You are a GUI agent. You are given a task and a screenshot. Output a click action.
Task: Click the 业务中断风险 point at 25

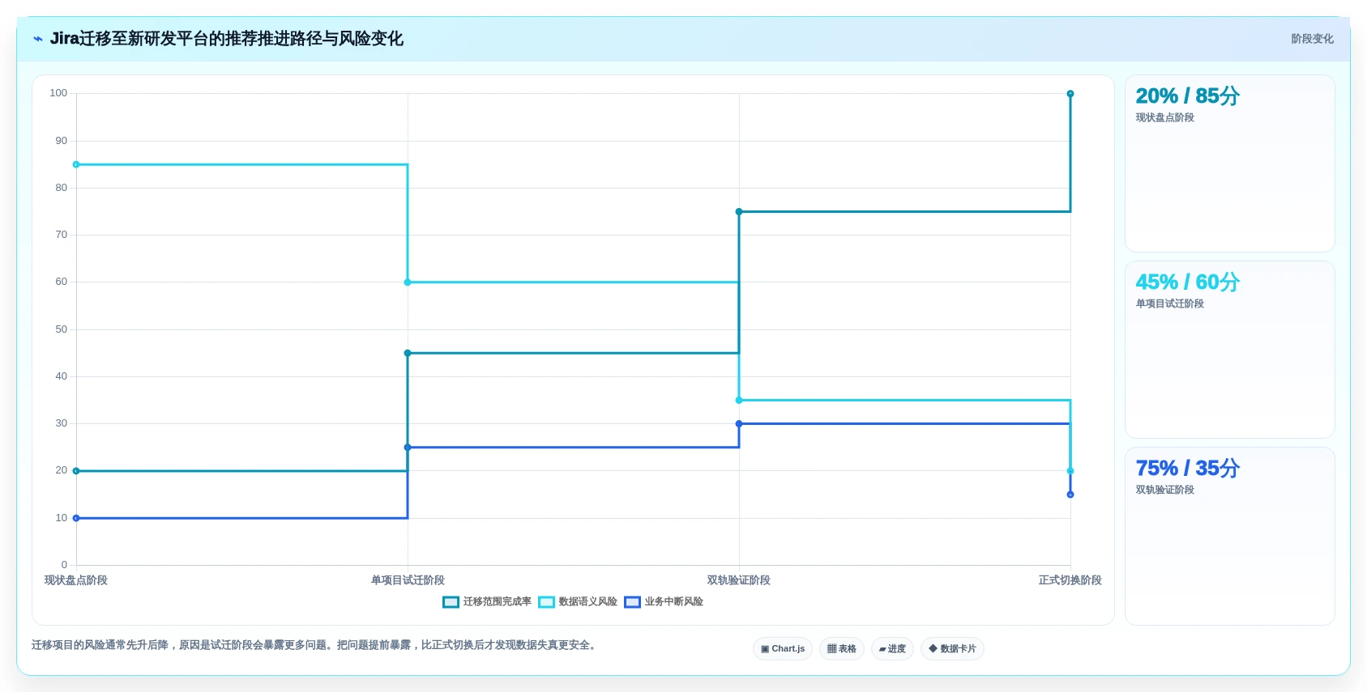pyautogui.click(x=408, y=448)
